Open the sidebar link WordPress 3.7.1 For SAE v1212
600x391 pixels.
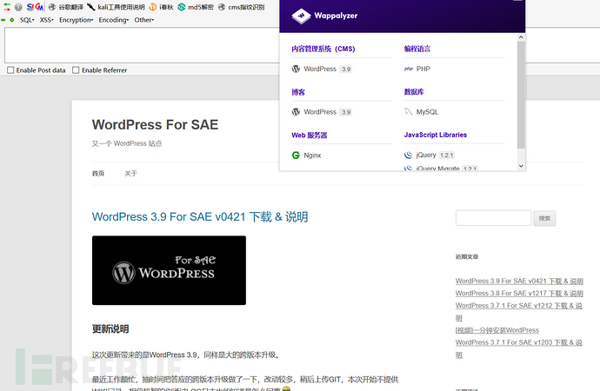[519, 306]
